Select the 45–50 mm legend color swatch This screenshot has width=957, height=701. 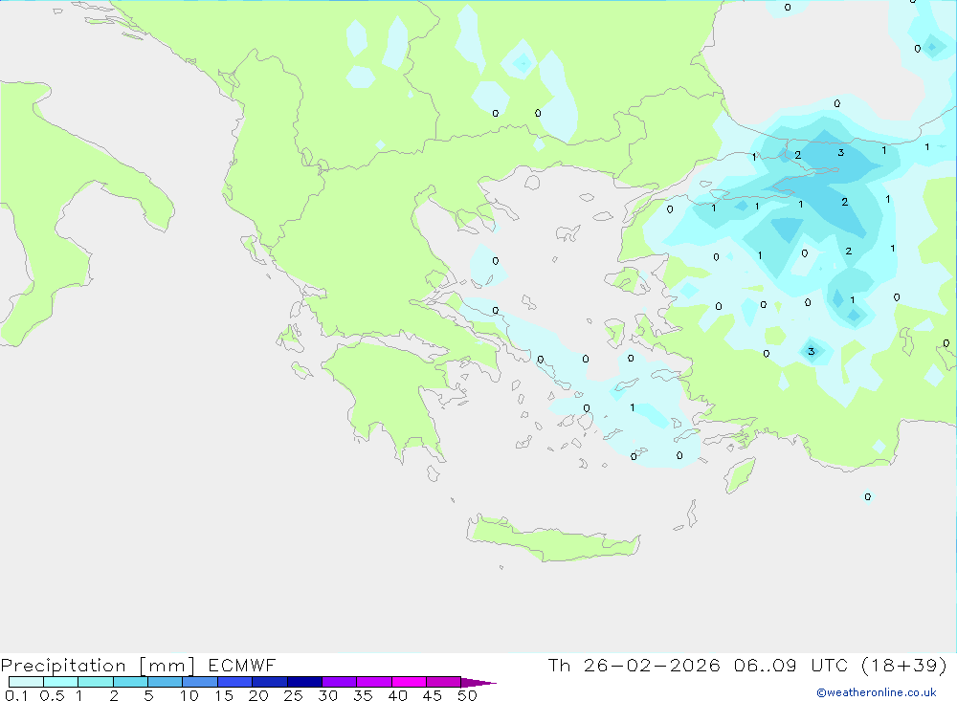(444, 682)
